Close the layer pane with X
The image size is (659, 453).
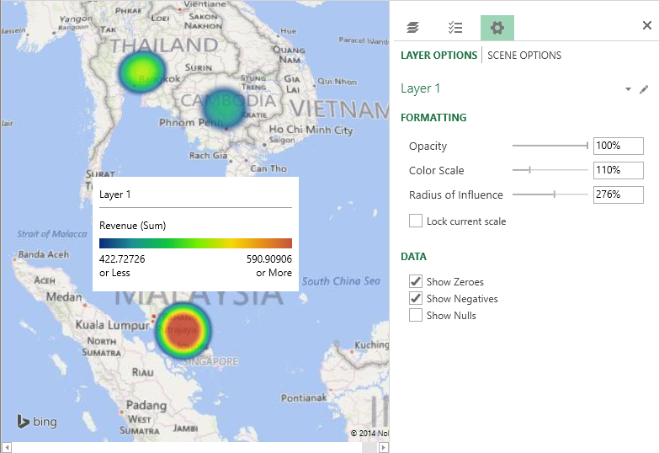646,26
